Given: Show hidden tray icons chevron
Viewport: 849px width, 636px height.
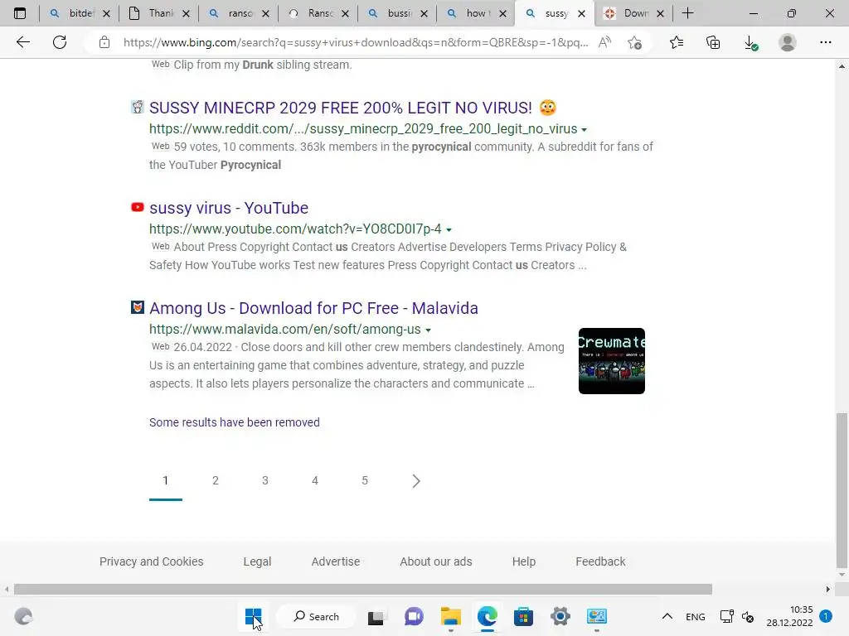Looking at the screenshot, I should click(667, 616).
